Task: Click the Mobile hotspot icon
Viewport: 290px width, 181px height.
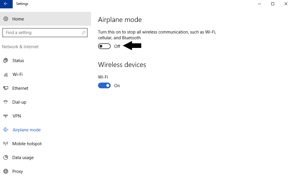Action: pos(6,144)
